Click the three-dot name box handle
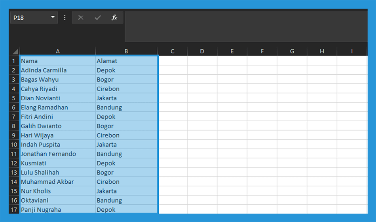Viewport: 376px width, 222px height. 65,17
